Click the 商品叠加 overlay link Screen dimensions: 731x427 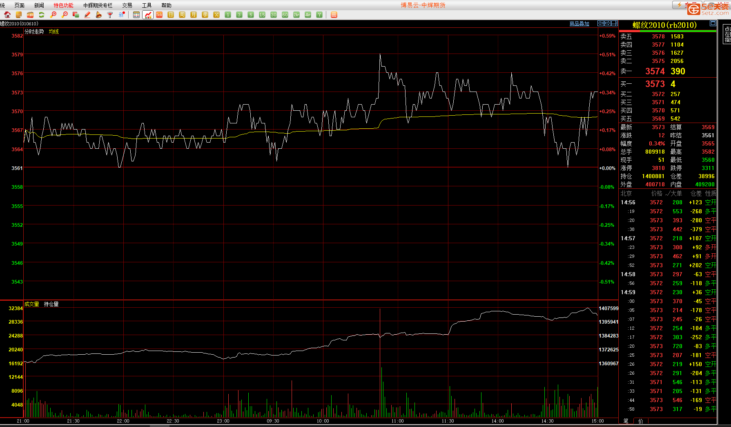[x=579, y=24]
